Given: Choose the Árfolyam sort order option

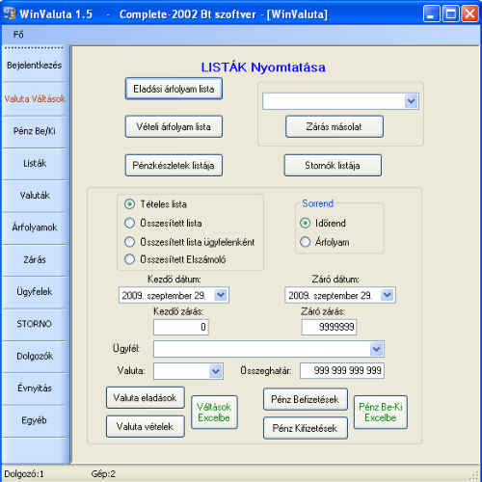Looking at the screenshot, I should click(305, 242).
